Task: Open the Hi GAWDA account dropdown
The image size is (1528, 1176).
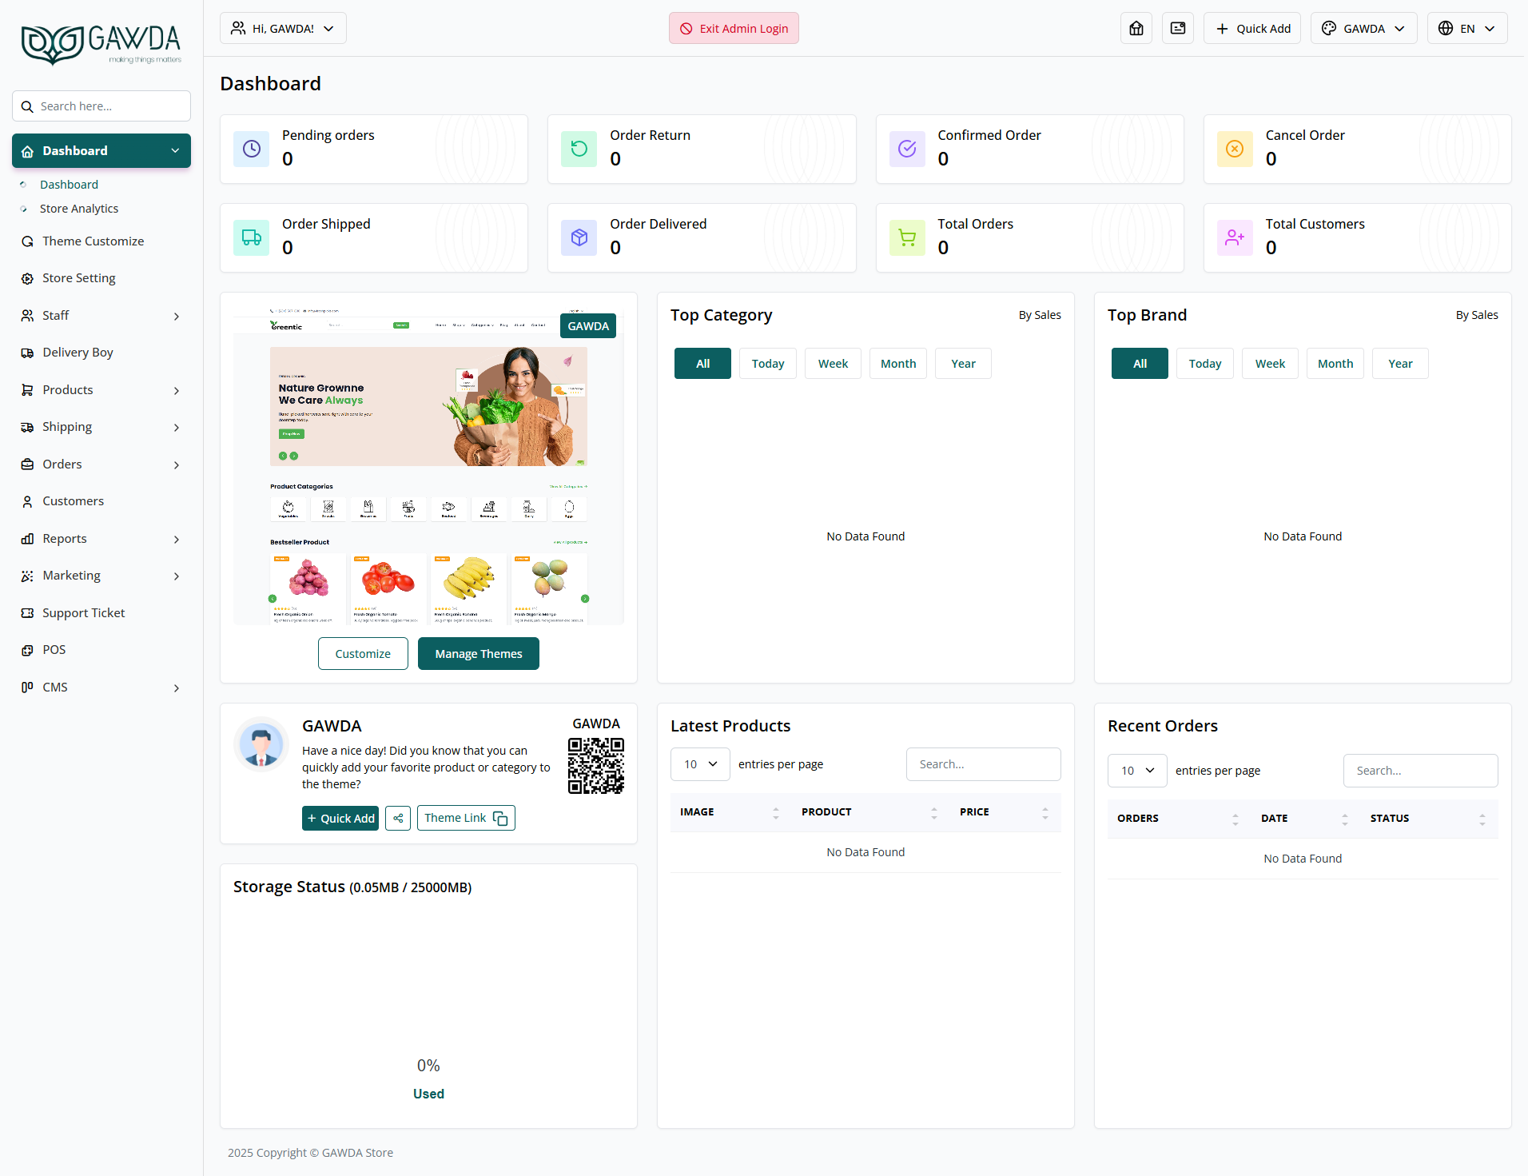Action: 282,28
